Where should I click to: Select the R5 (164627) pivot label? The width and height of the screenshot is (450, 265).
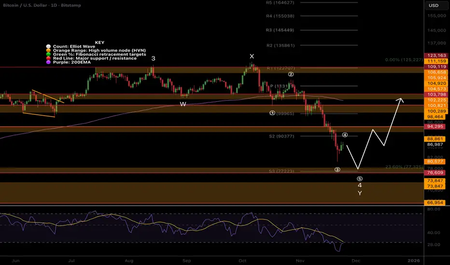280,2
